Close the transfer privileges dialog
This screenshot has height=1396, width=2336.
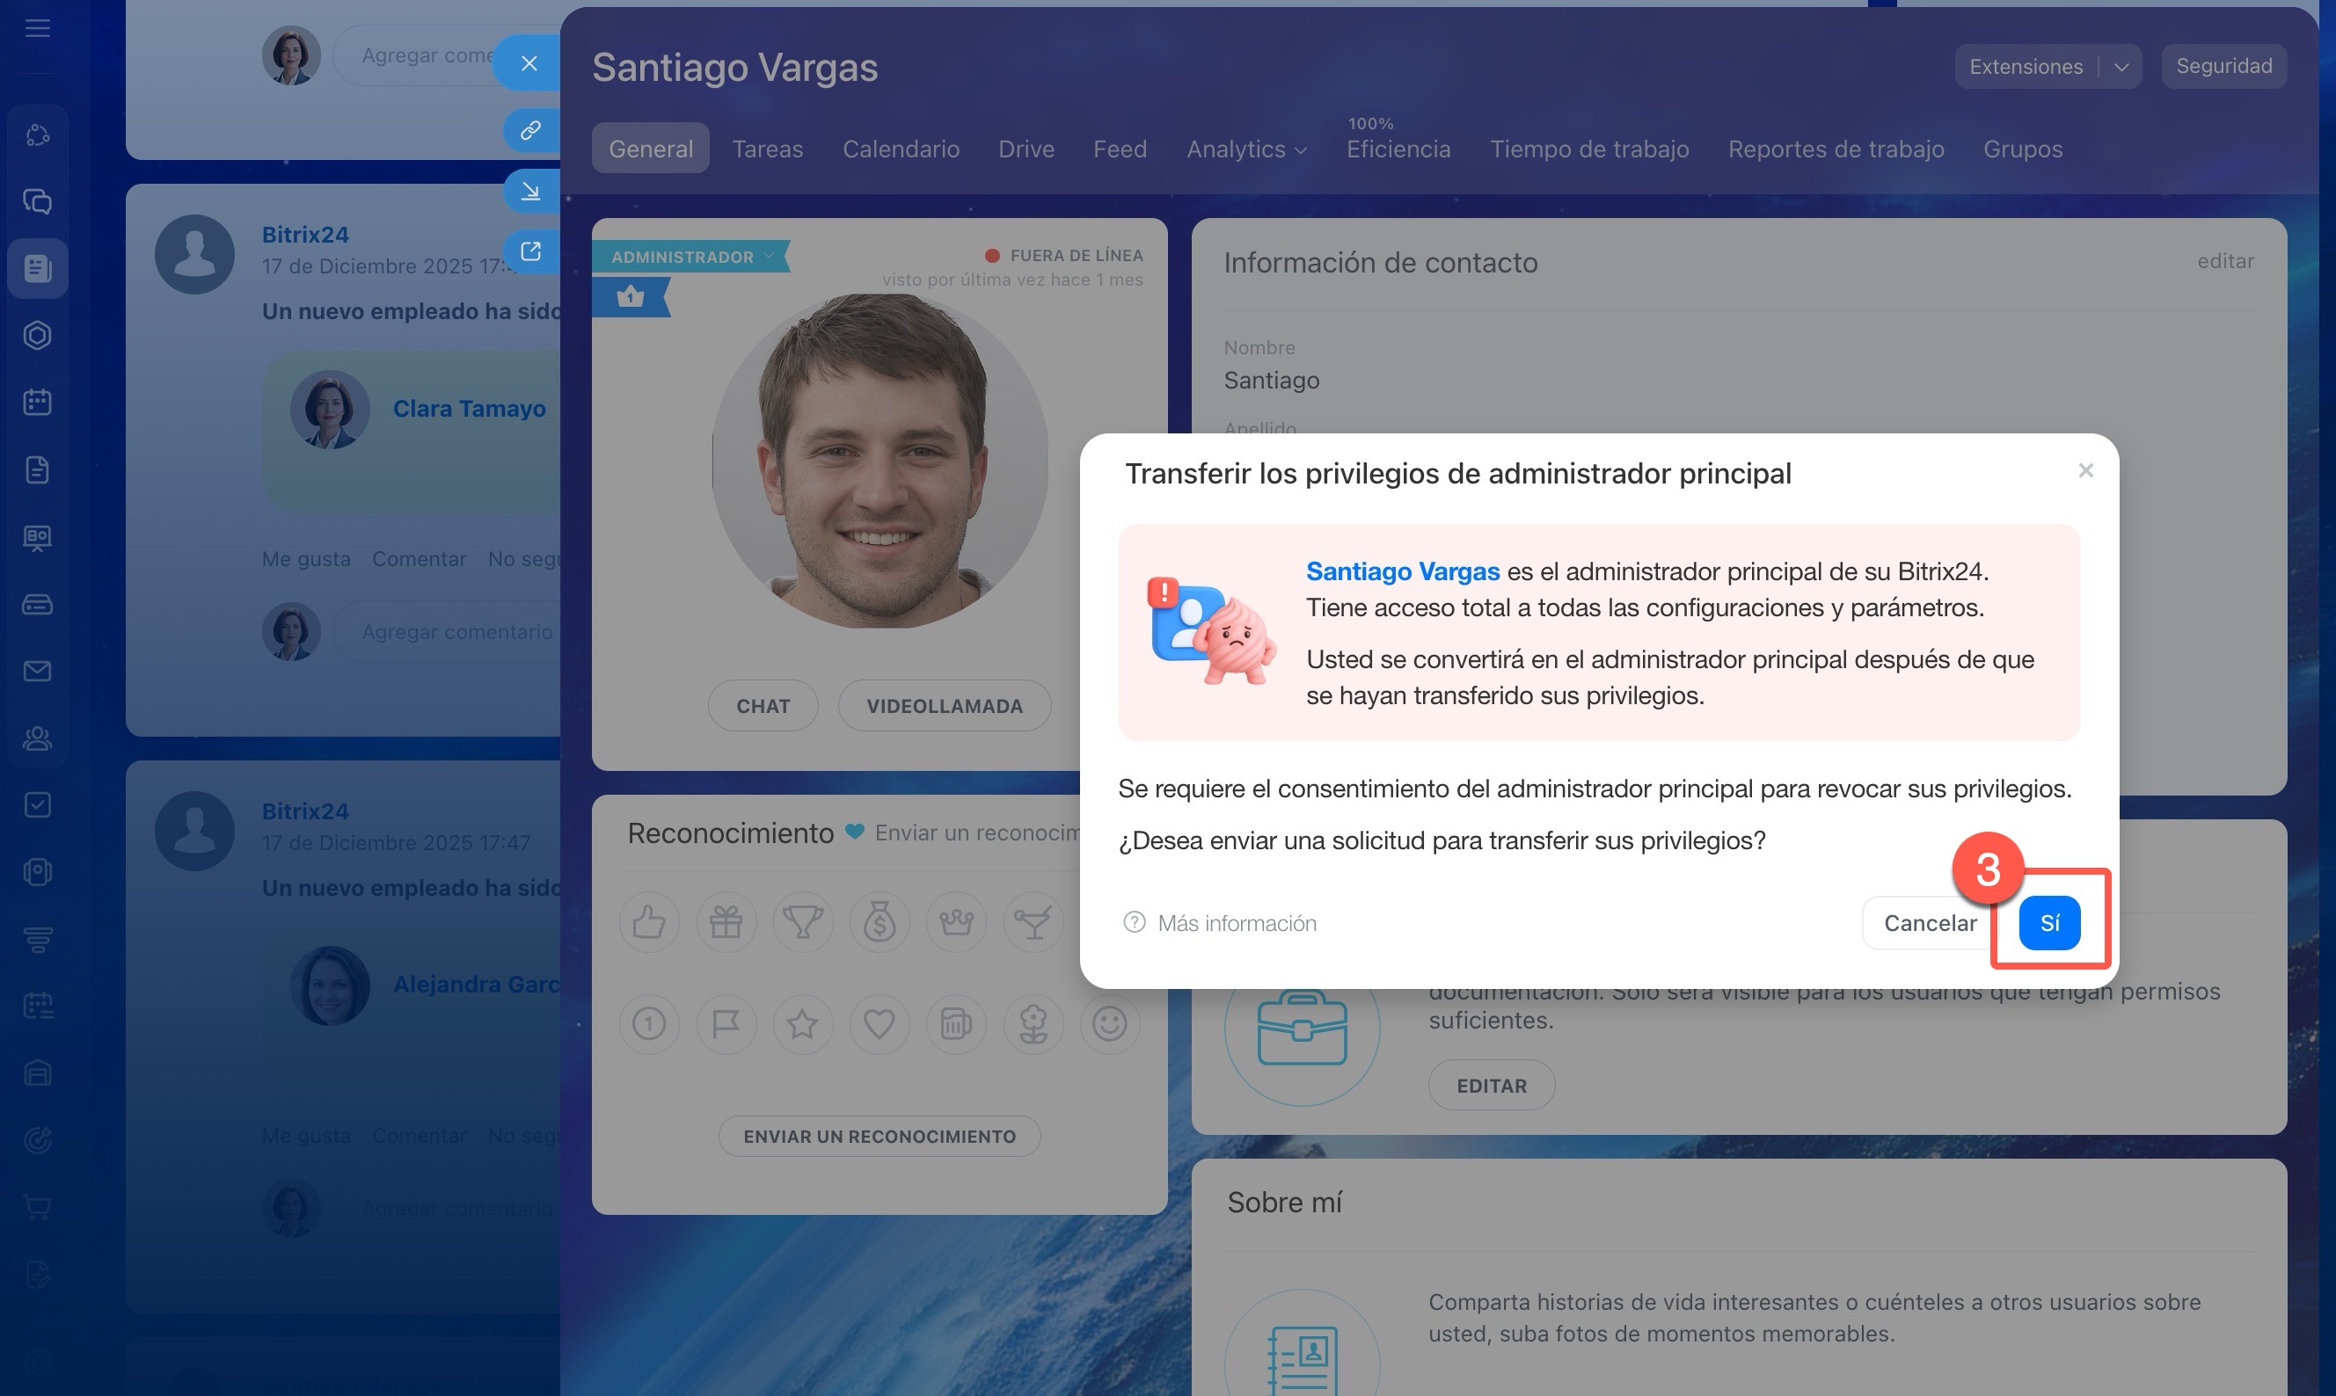click(x=2084, y=470)
